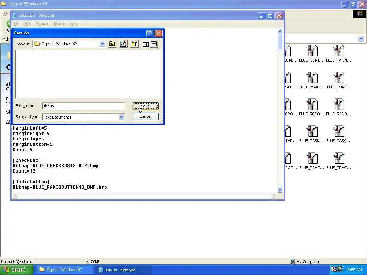Image resolution: width=367 pixels, height=275 pixels.
Task: Click the 4.70KB status bar entry
Action: [94, 262]
